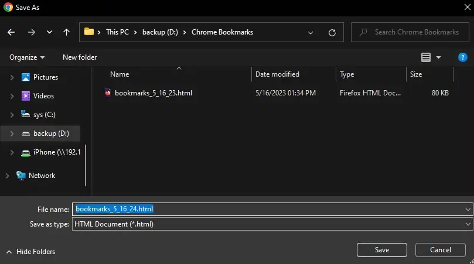Screen dimensions: 474x264
Task: Expand chevron after This PC in path
Action: pyautogui.click(x=135, y=32)
